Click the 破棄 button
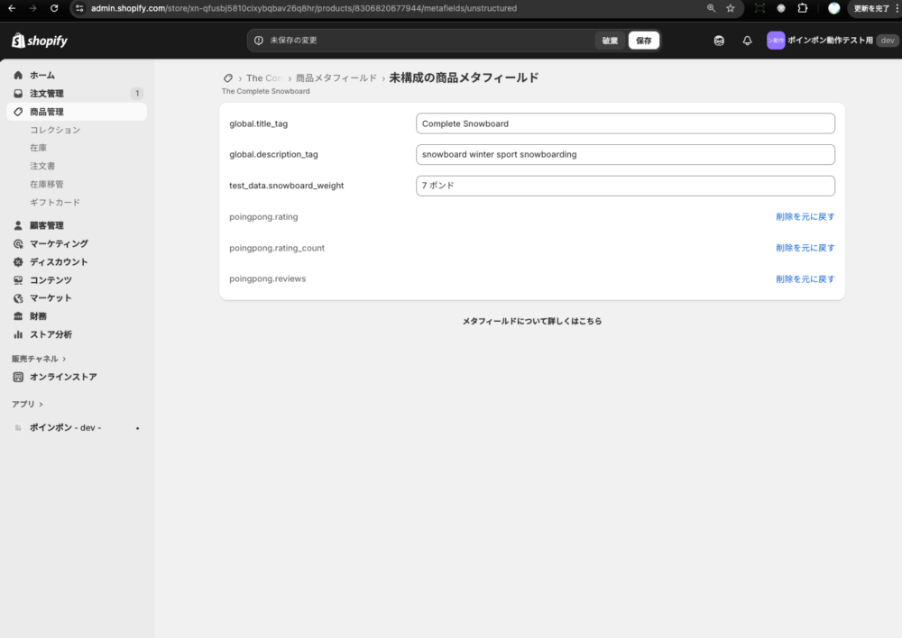902x638 pixels. tap(611, 41)
